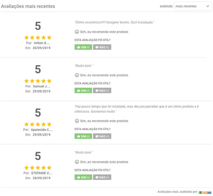
Task: Click the Trustvox logo
Action: [205, 192]
